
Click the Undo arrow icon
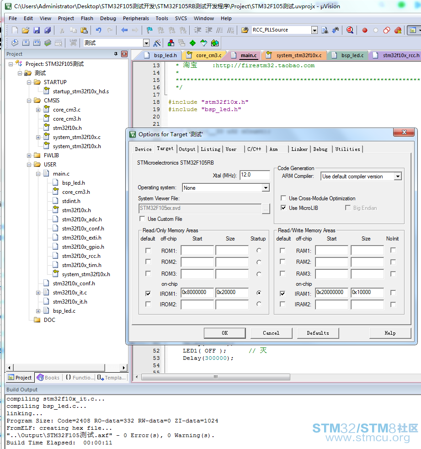[x=98, y=30]
